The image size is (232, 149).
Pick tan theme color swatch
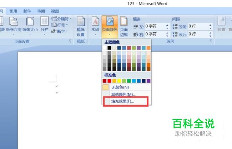point(114,48)
